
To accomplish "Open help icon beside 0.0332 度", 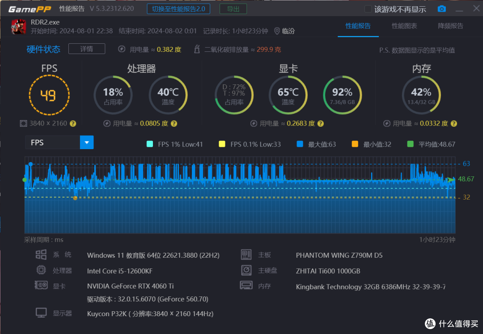I will click(x=454, y=124).
